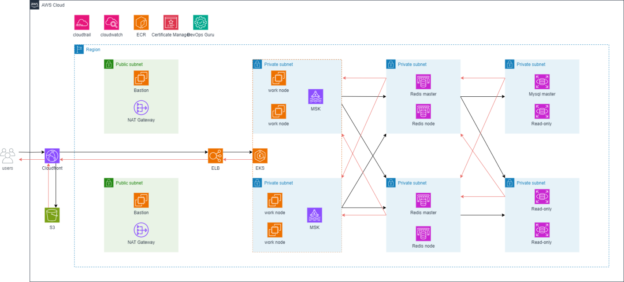The width and height of the screenshot is (624, 282).
Task: Click the "AWS Cloud" title text
Action: tap(53, 5)
